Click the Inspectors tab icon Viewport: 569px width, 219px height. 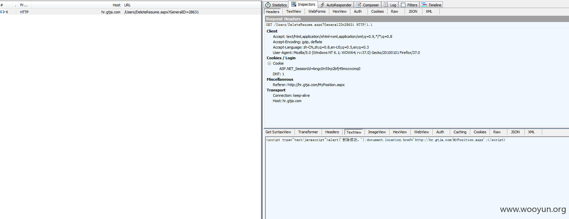point(294,4)
